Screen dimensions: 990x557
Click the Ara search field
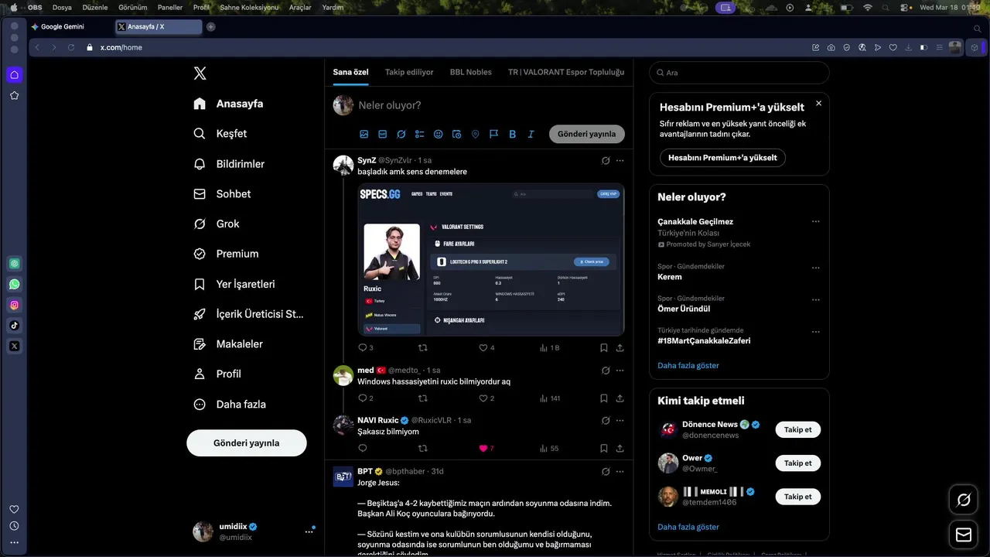click(x=739, y=73)
